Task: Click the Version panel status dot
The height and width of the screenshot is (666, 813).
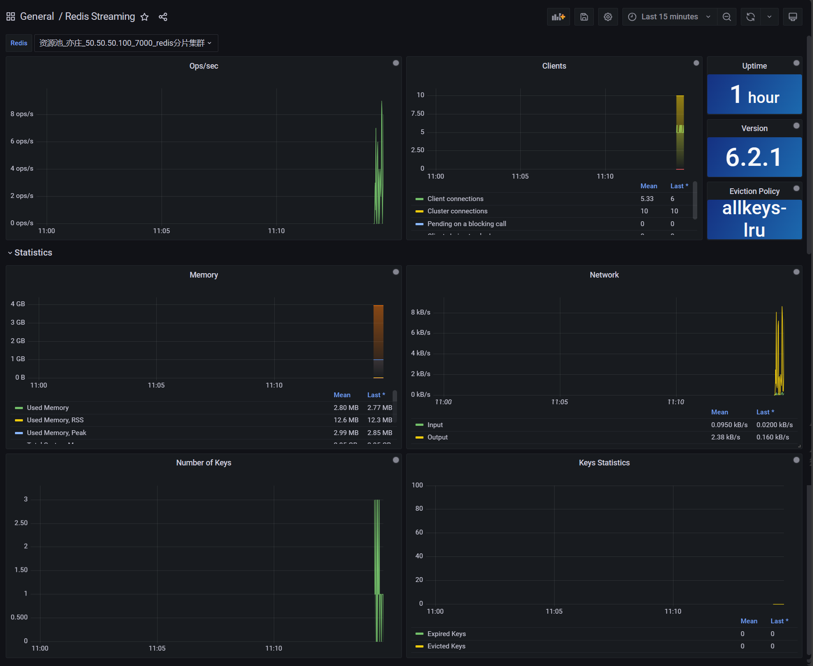Action: point(796,125)
